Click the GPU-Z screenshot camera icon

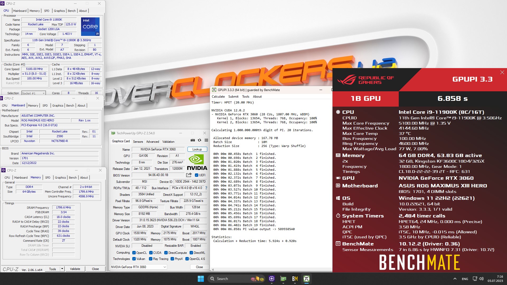[193, 140]
